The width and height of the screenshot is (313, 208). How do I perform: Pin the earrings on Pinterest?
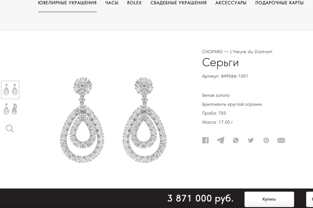[x=266, y=140]
